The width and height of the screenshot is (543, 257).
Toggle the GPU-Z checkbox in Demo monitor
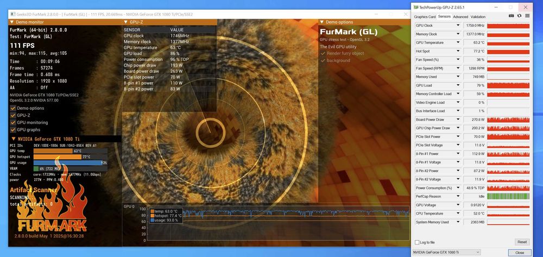coord(13,115)
